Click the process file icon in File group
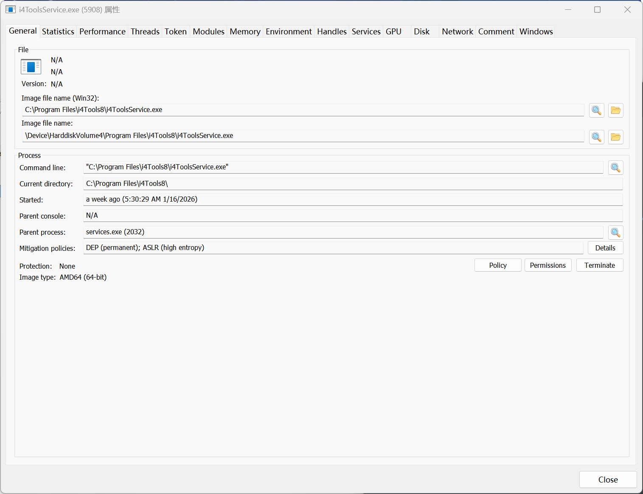This screenshot has width=643, height=494. pyautogui.click(x=31, y=67)
